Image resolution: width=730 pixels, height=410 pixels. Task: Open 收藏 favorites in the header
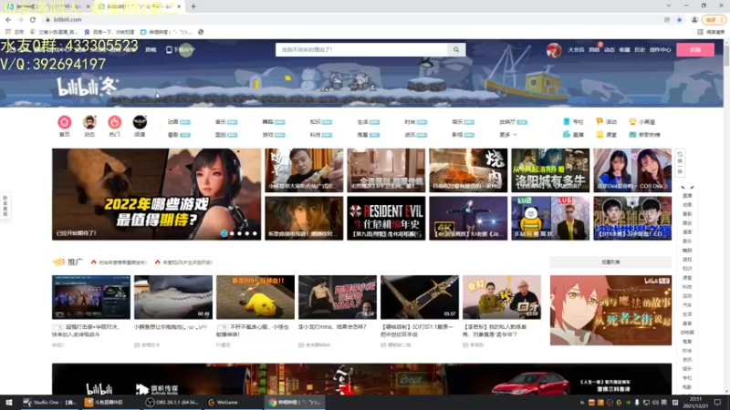point(624,50)
